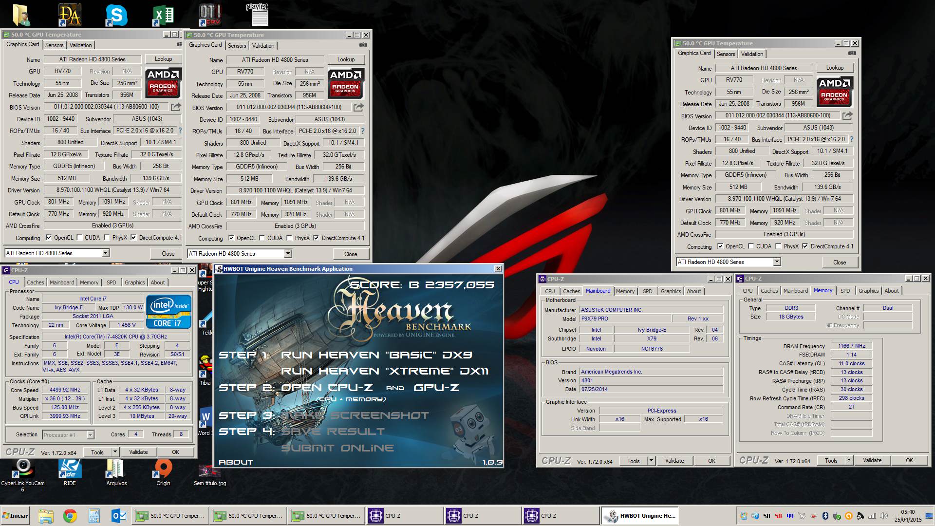
Task: Click RUN HEAVEN "XTREME" DX11 step
Action: click(x=385, y=371)
